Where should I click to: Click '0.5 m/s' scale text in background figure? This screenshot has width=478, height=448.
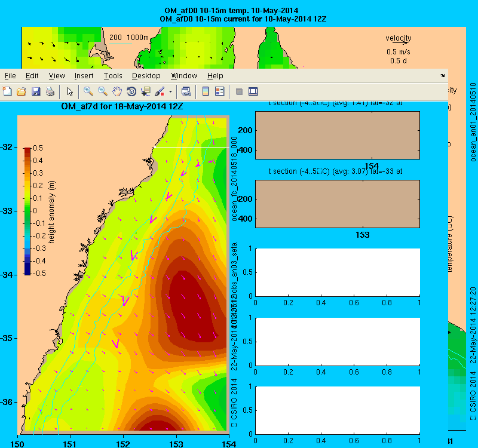tap(399, 52)
